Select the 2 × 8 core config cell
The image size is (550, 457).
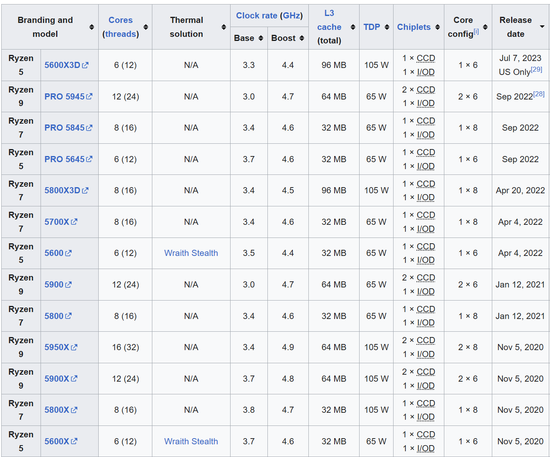point(468,347)
